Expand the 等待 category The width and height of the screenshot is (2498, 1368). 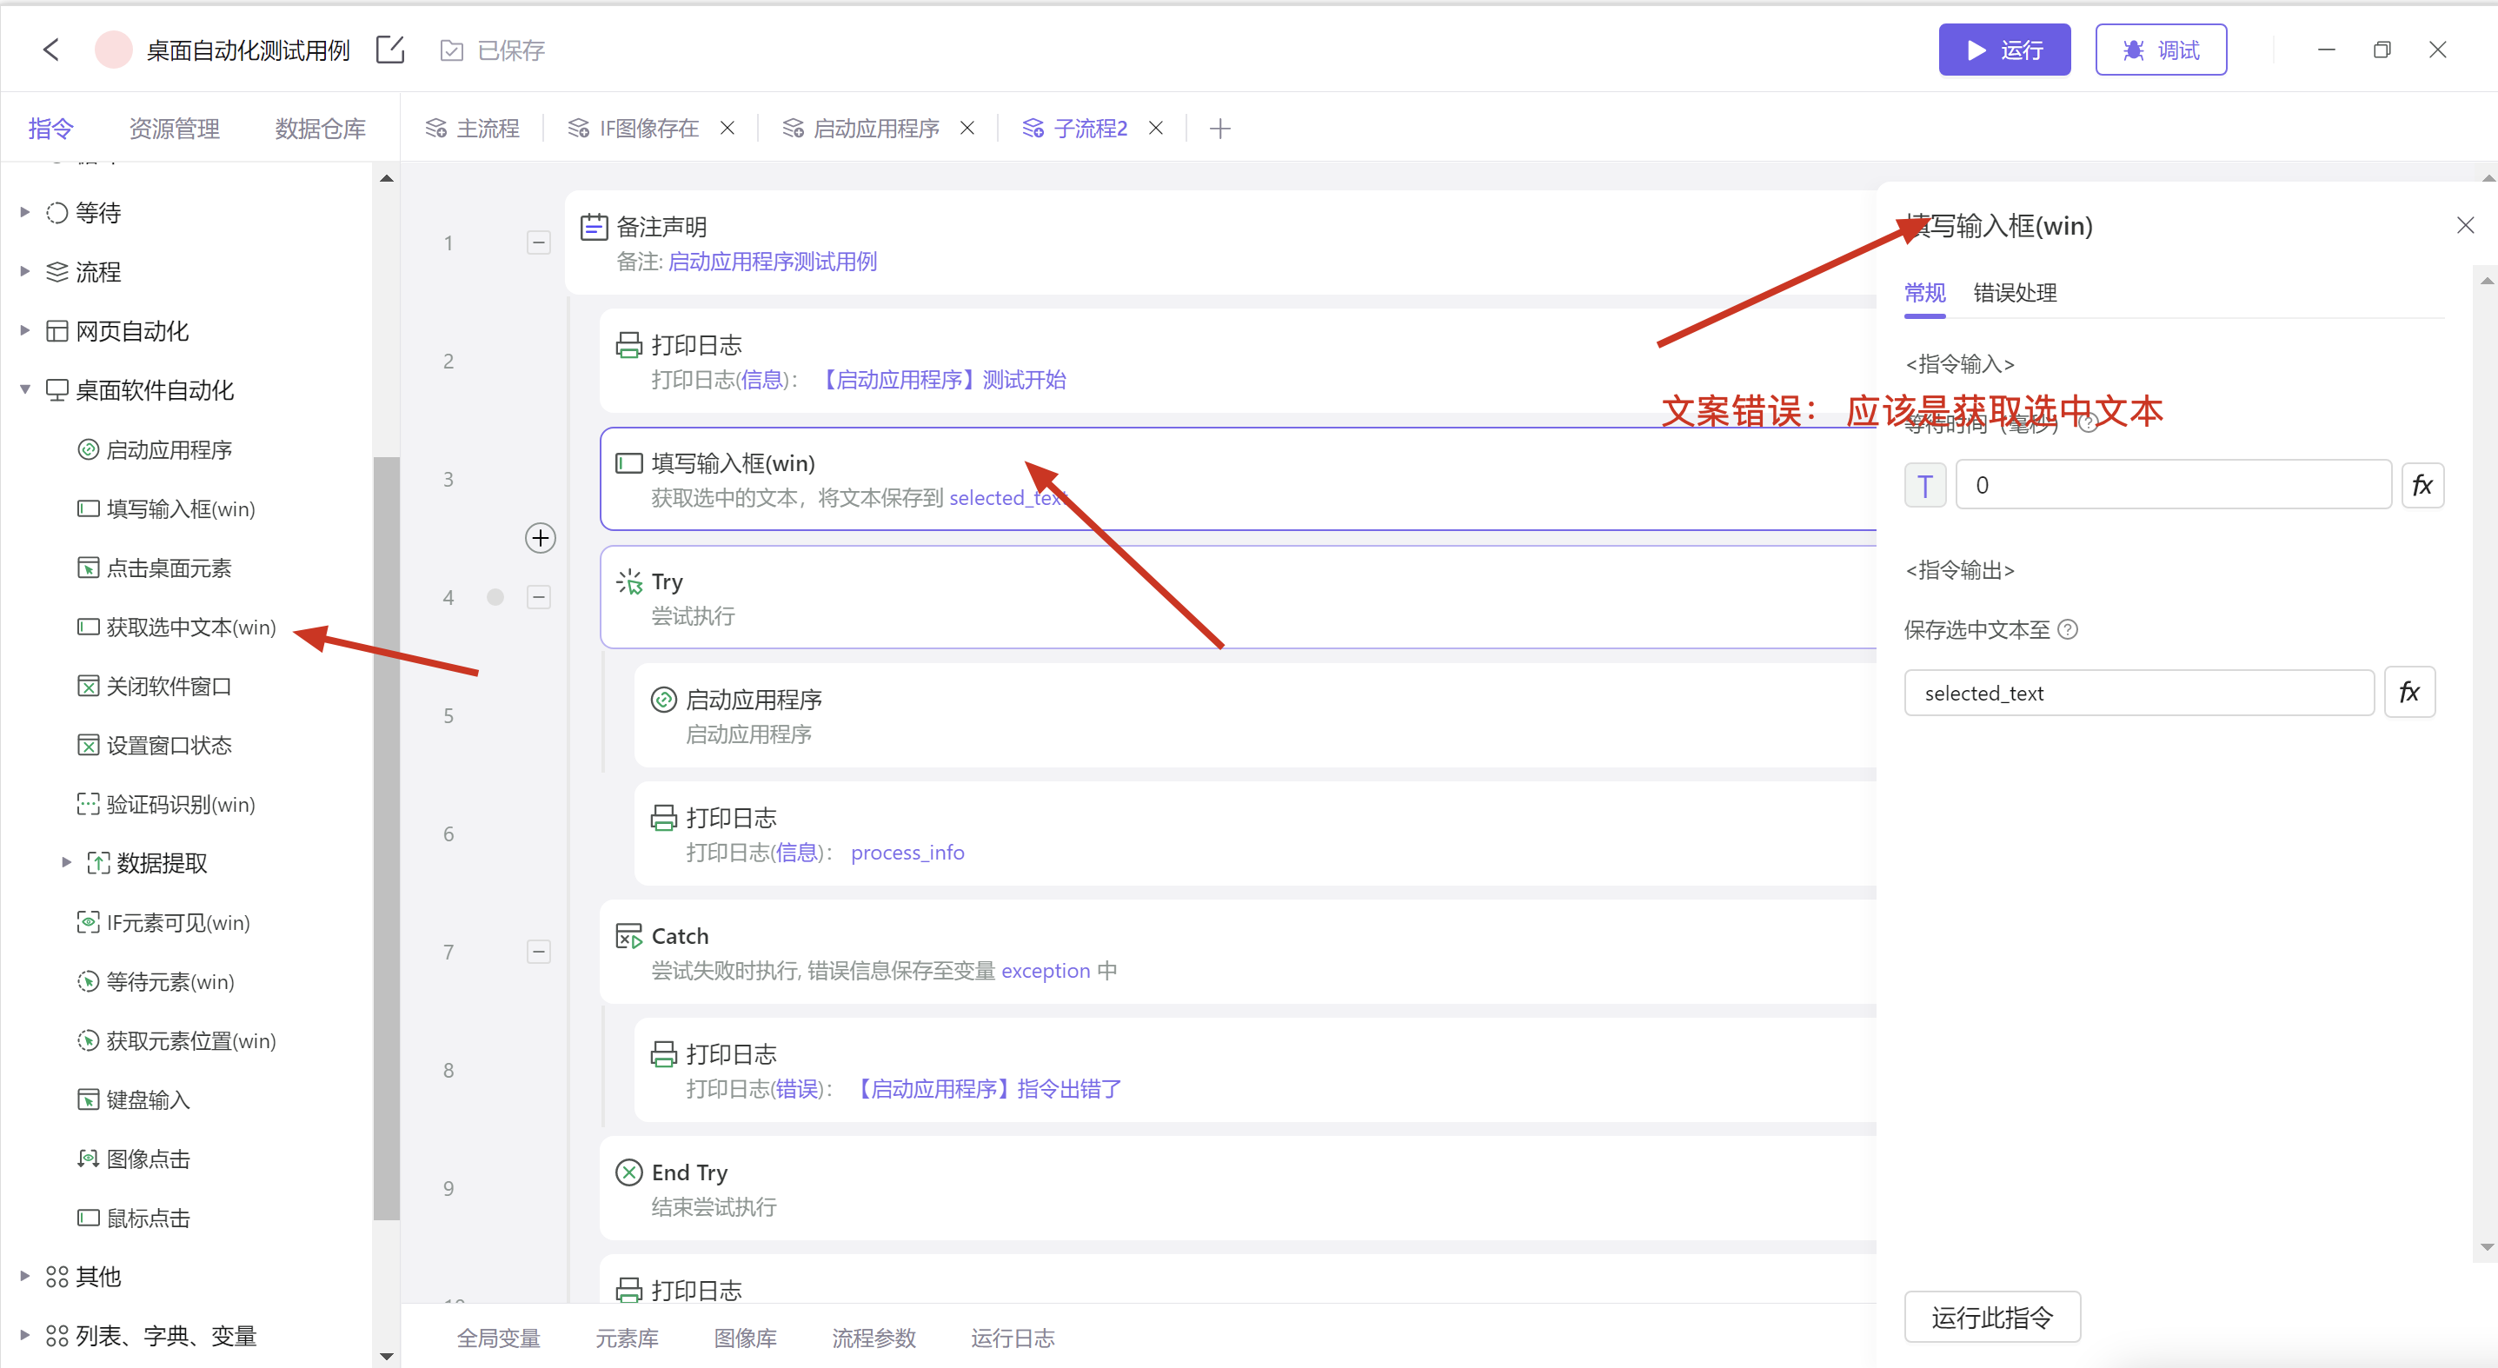tap(25, 212)
